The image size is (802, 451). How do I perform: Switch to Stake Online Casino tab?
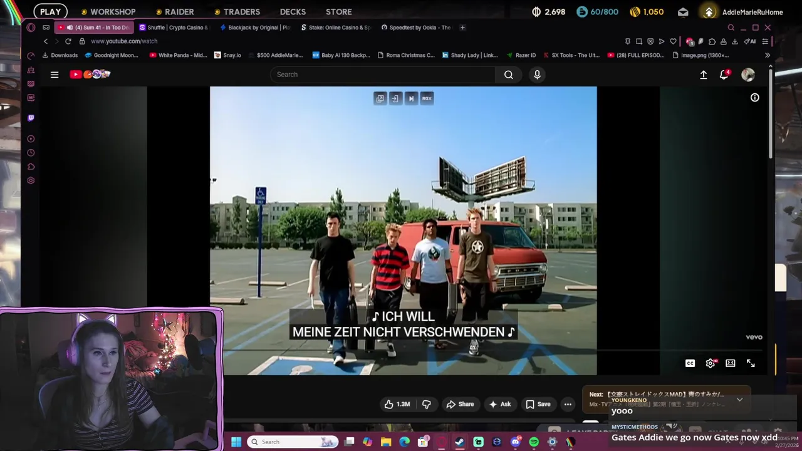click(336, 28)
